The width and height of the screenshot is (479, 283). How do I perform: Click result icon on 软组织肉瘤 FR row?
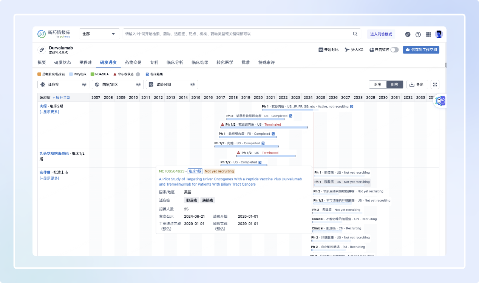[x=273, y=134]
